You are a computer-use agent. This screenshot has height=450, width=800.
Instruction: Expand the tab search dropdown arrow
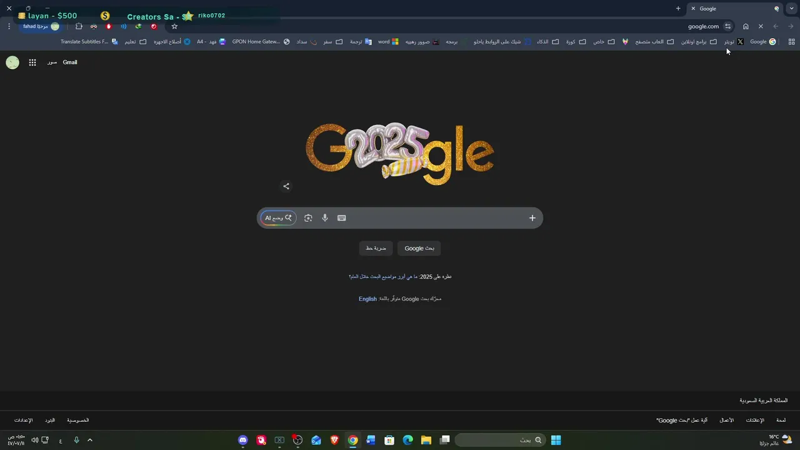(792, 9)
